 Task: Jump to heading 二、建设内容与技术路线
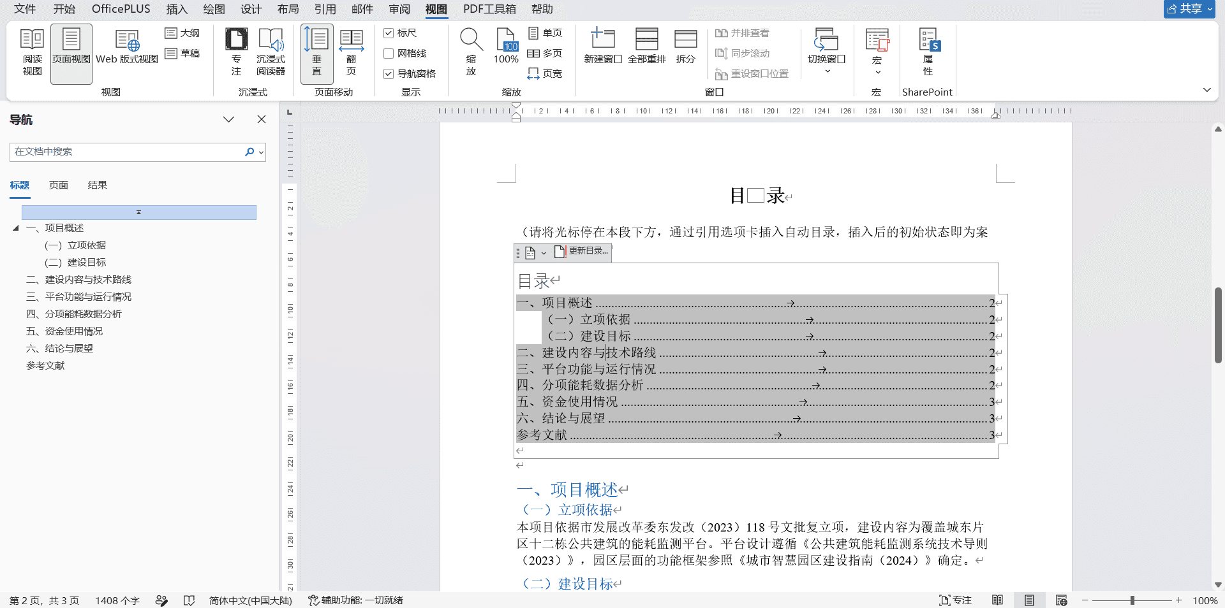click(x=78, y=280)
